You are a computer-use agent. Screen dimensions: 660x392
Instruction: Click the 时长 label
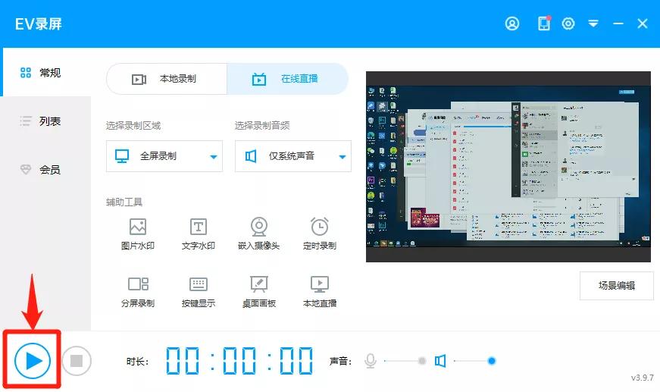138,361
